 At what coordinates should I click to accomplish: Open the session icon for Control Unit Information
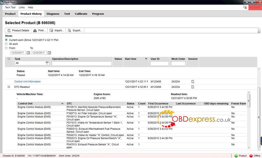193,81
